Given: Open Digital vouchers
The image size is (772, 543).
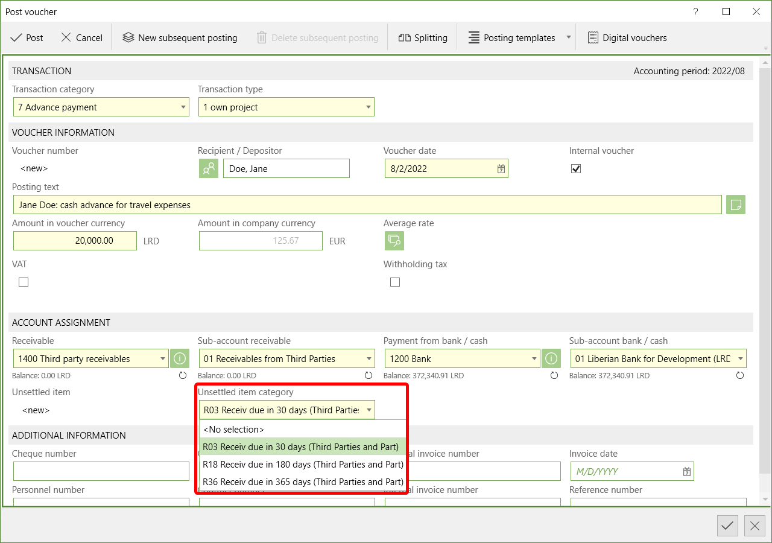Looking at the screenshot, I should click(x=627, y=37).
